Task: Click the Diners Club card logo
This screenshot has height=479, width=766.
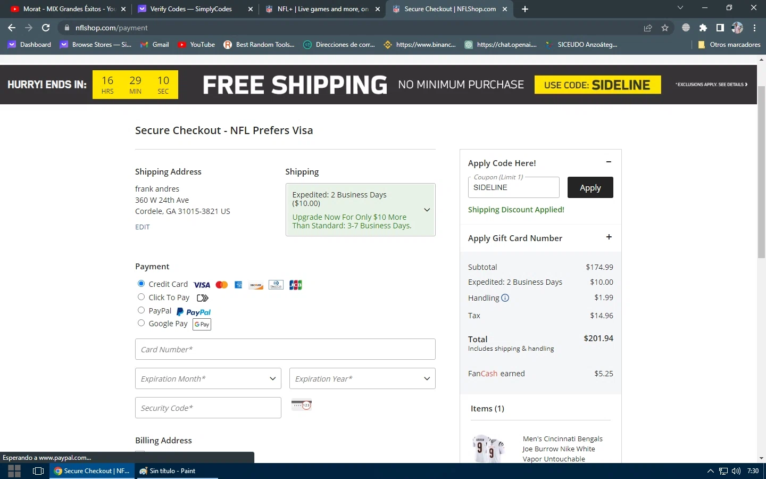Action: 276,285
